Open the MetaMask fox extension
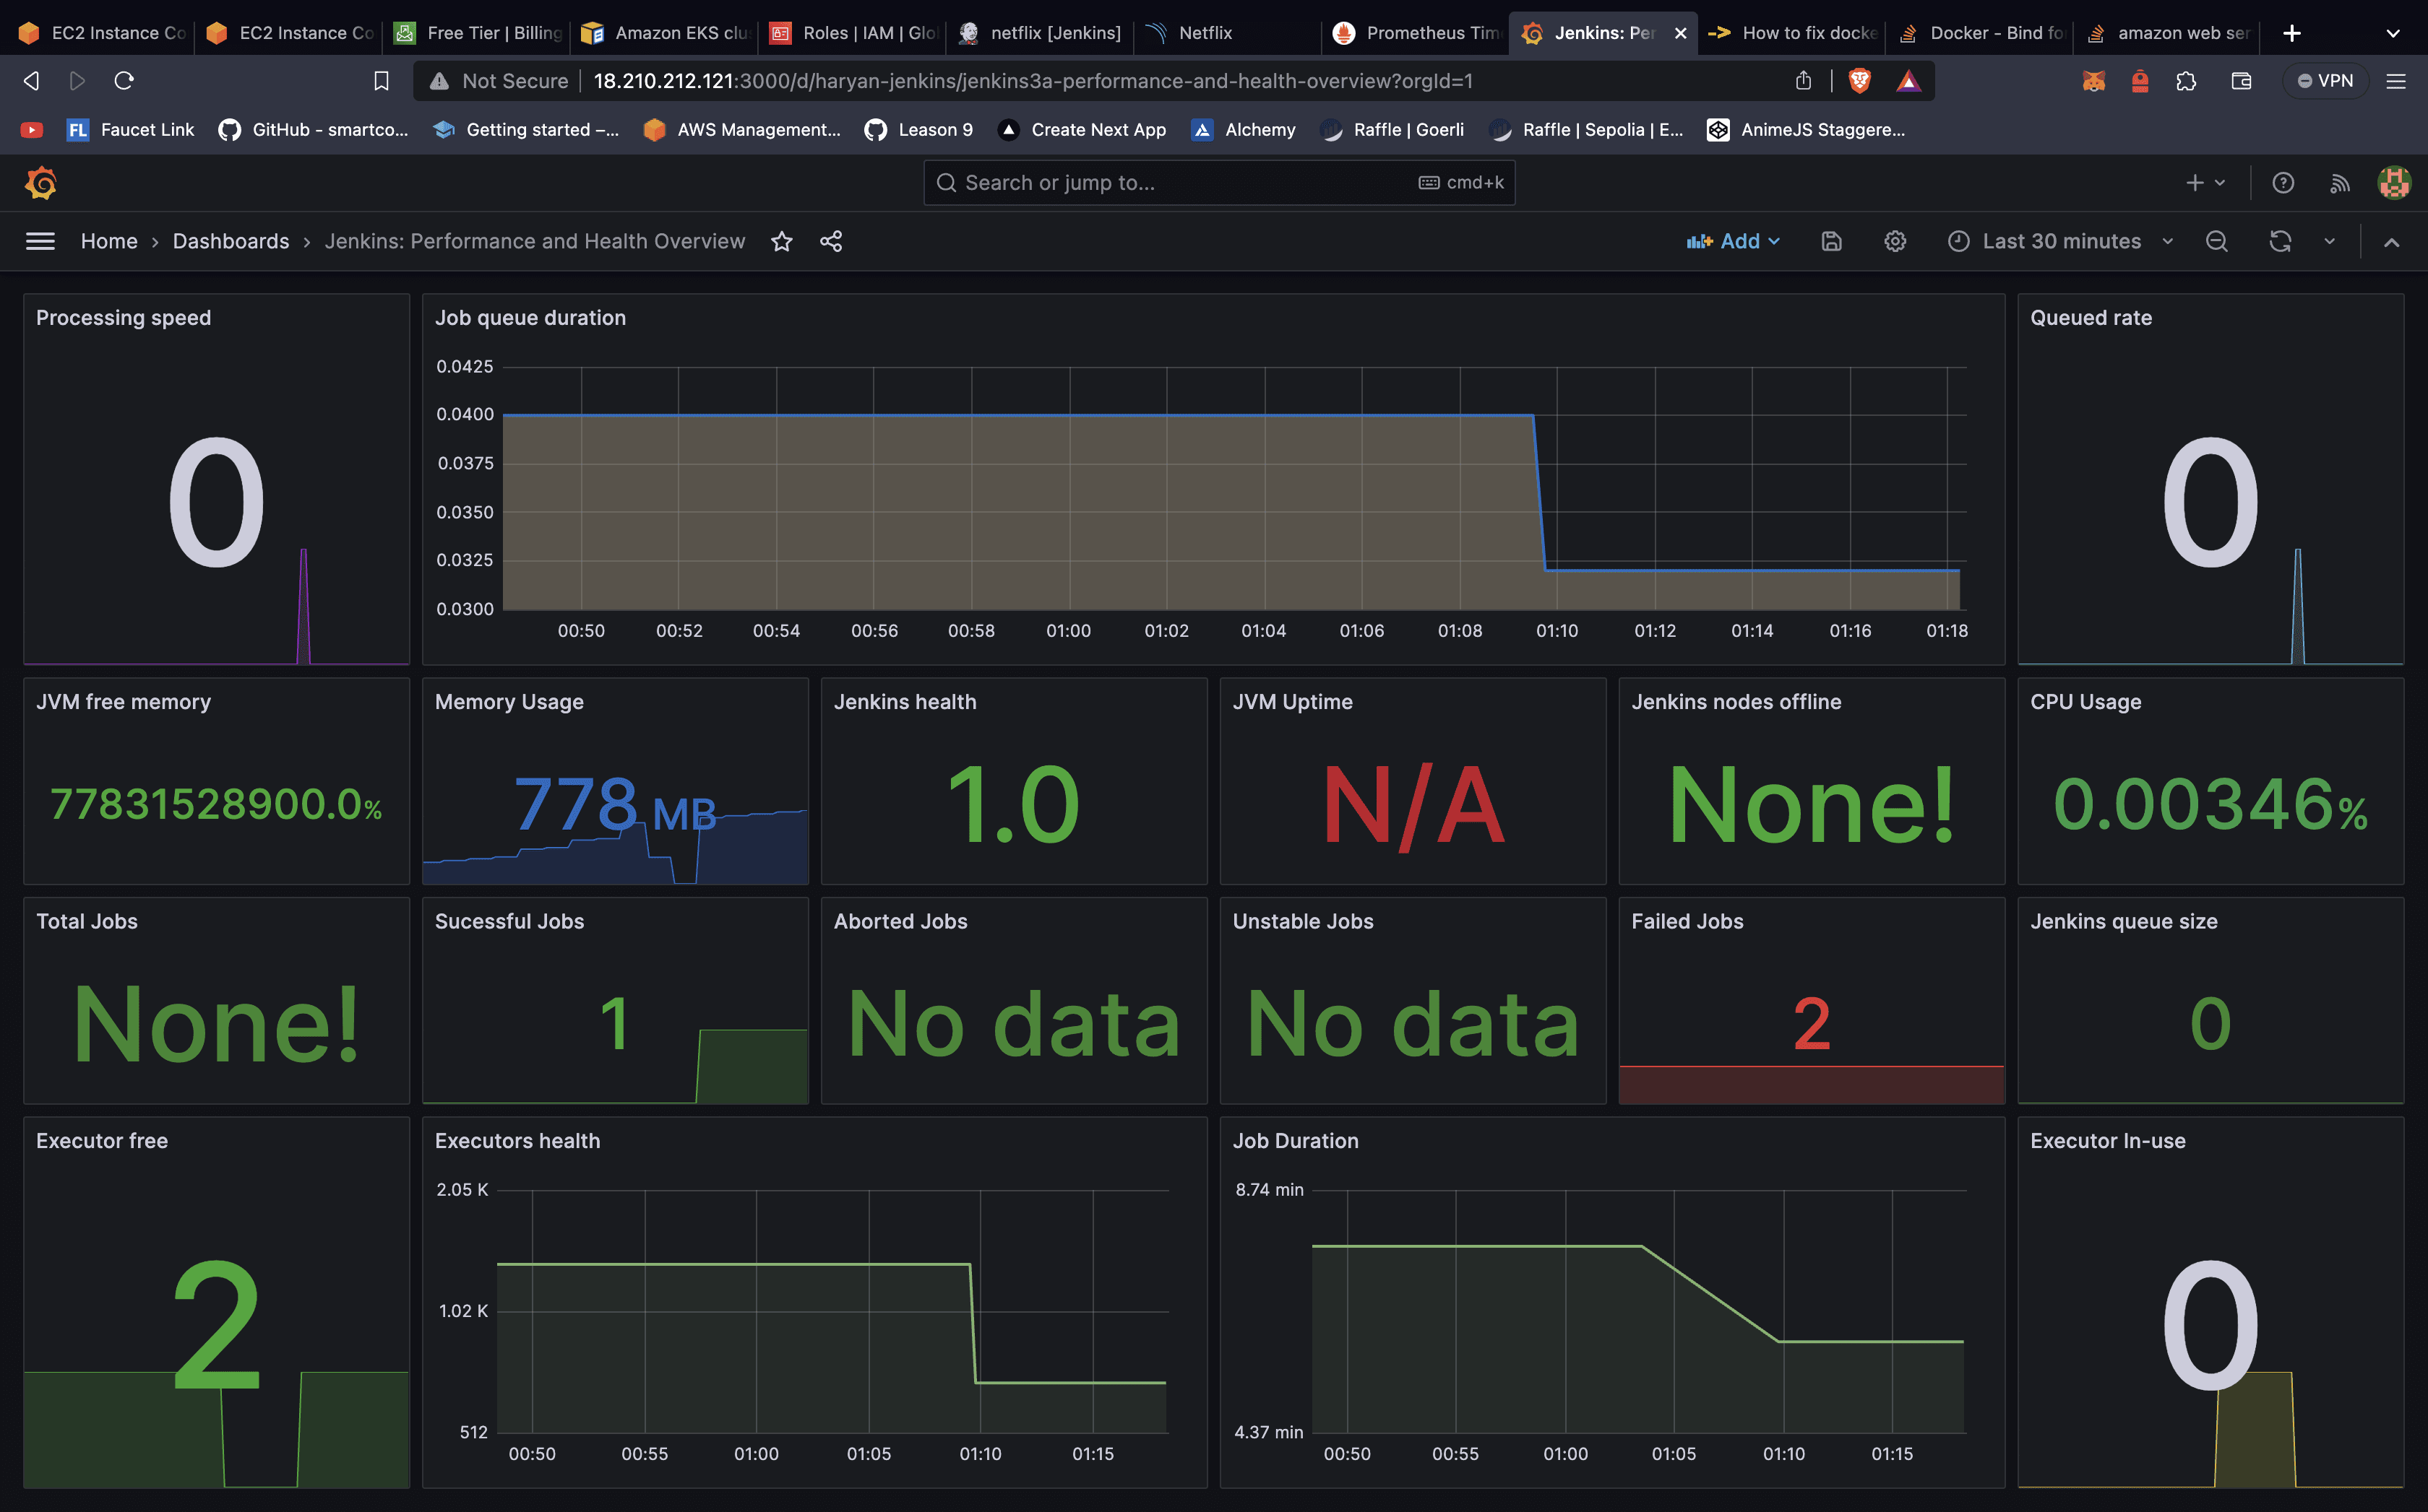 [x=2093, y=81]
